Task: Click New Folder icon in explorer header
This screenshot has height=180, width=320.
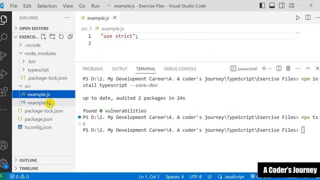Action: pos(52,36)
